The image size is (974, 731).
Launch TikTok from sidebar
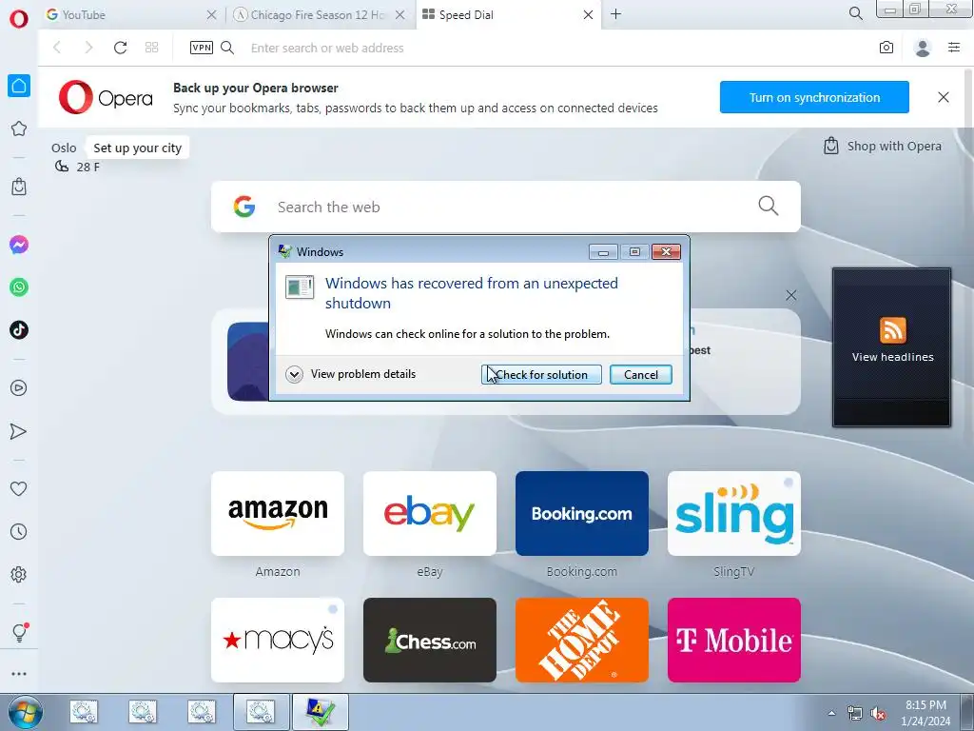pos(19,329)
